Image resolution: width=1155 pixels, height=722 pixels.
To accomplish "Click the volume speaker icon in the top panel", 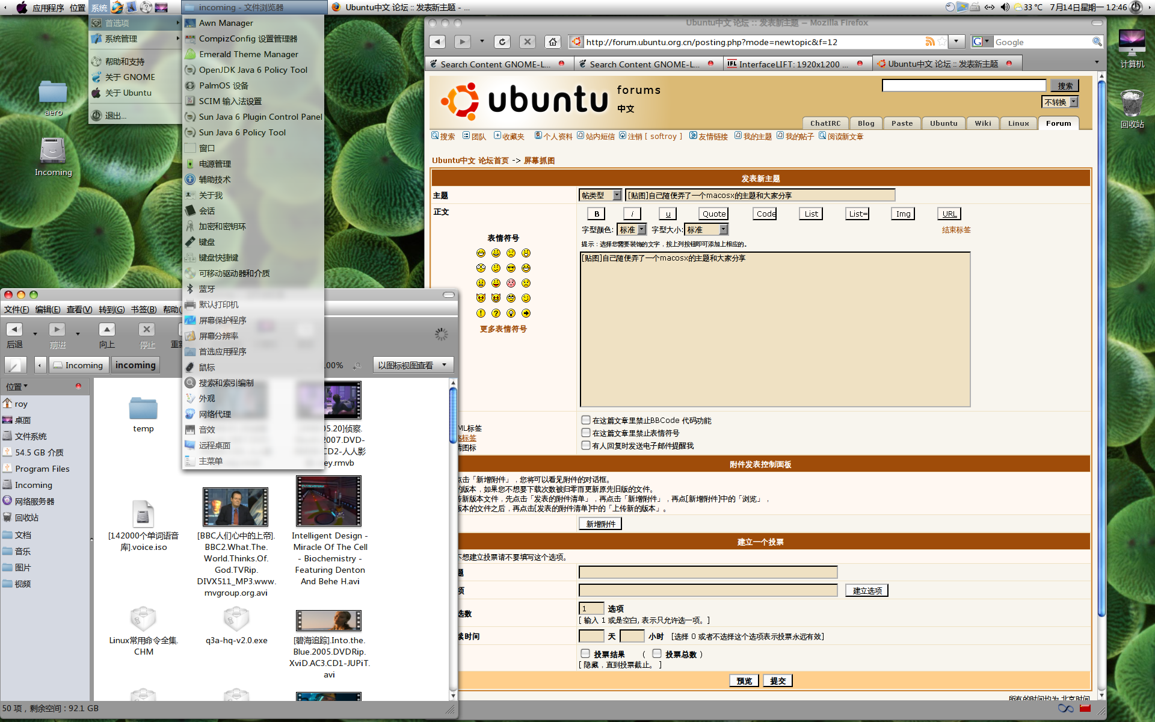I will coord(1005,7).
